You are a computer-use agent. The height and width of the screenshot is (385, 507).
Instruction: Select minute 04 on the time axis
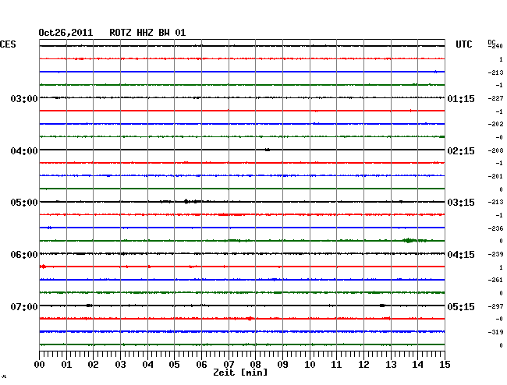tap(147, 364)
